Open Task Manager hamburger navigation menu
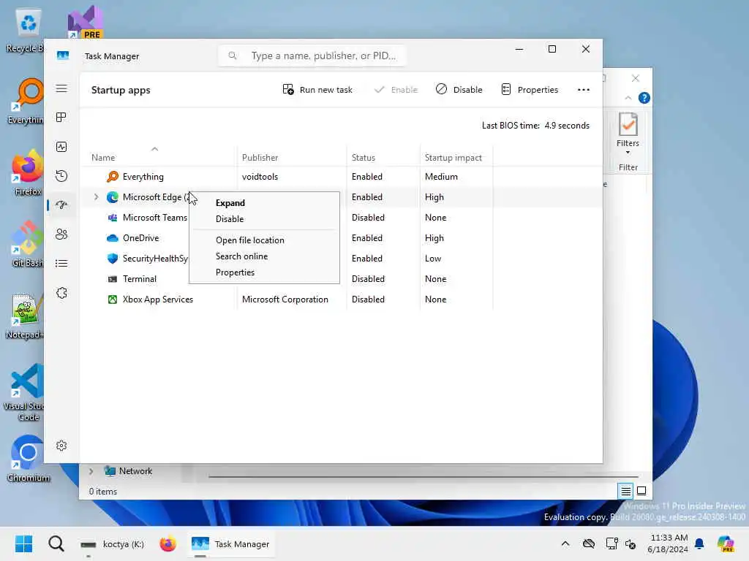The width and height of the screenshot is (749, 561). point(61,88)
